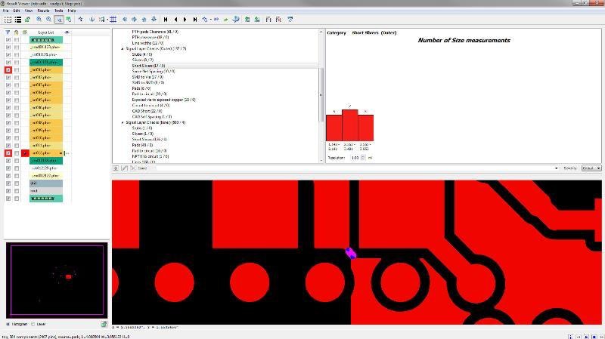Open the Tools menu

point(58,11)
